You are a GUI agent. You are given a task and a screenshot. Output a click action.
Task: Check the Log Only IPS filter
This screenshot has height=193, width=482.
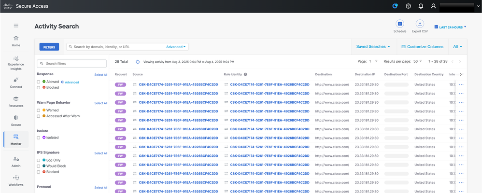(39, 160)
